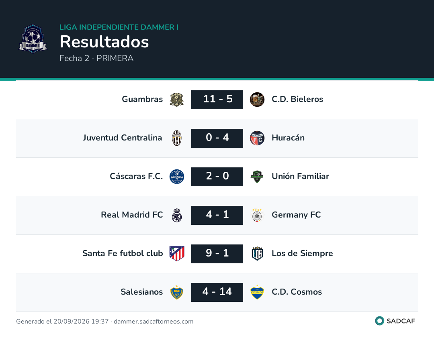Click the Los de Siempre shield logo
The height and width of the screenshot is (342, 434).
tap(257, 254)
